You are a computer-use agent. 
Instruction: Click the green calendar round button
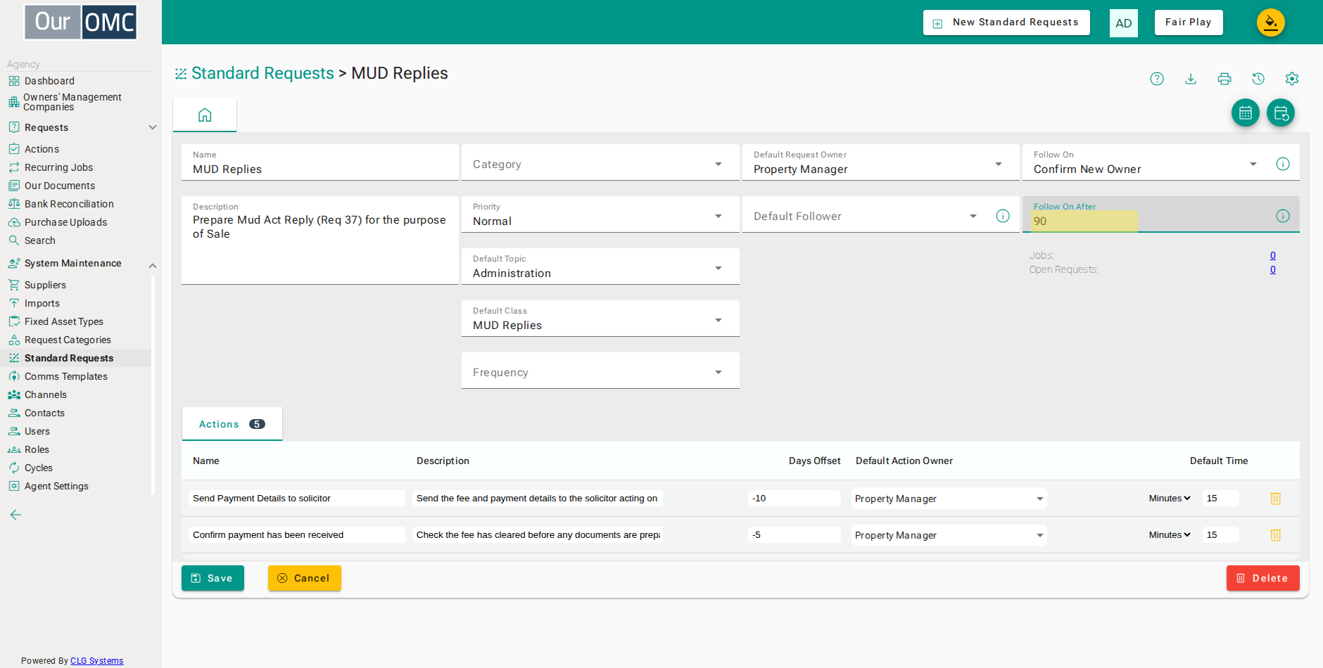[1246, 113]
